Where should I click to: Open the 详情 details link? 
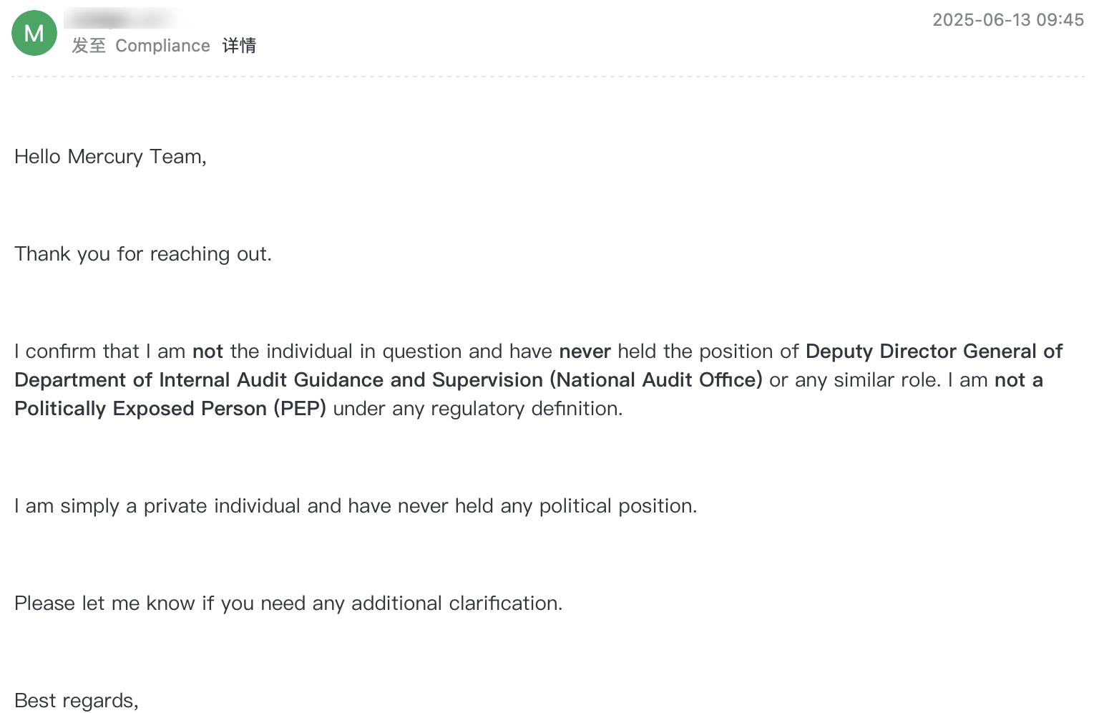[239, 46]
